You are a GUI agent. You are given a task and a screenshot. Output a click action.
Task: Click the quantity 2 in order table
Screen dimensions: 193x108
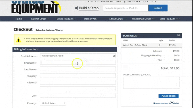[160, 45]
